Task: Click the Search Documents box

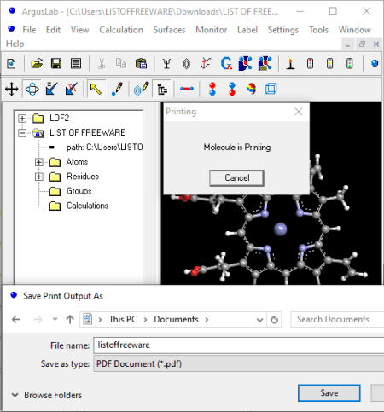Action: (x=337, y=320)
